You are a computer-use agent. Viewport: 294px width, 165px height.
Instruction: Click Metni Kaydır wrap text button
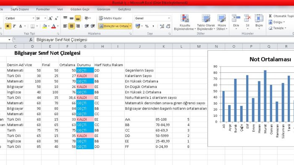(110, 18)
